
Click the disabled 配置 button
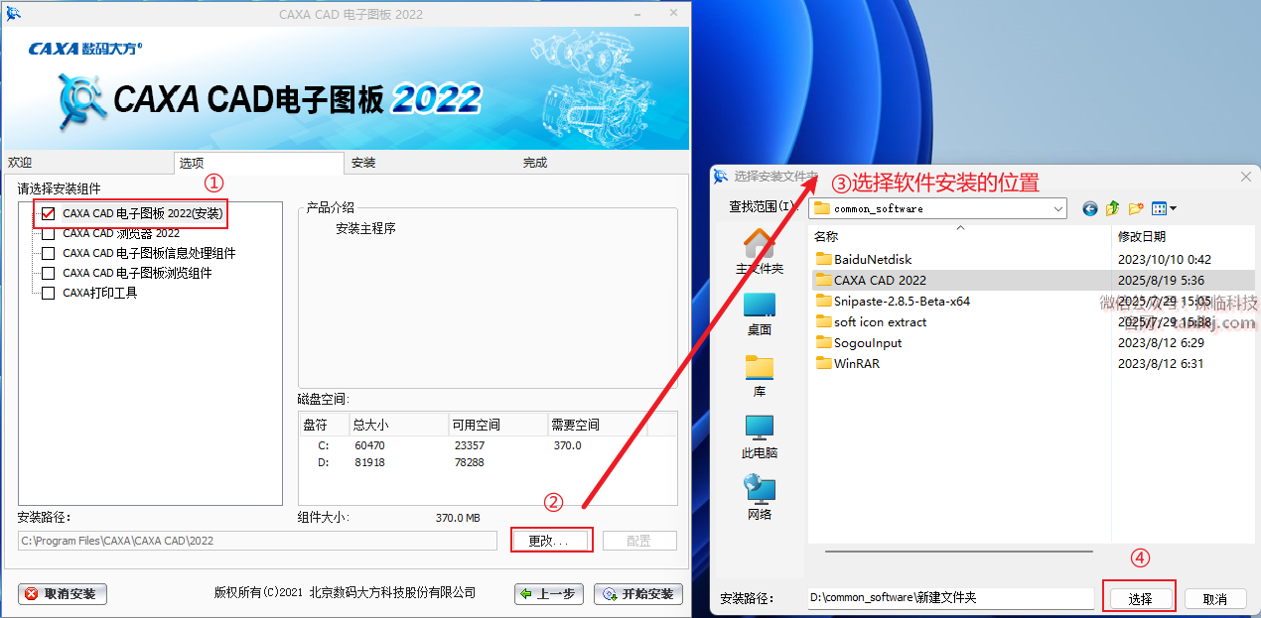point(639,541)
